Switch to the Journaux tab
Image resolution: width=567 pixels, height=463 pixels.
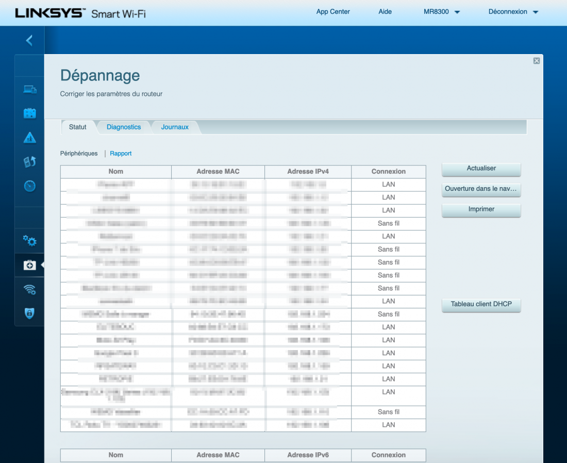pos(175,127)
